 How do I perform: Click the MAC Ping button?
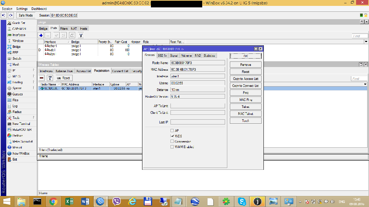(246, 100)
